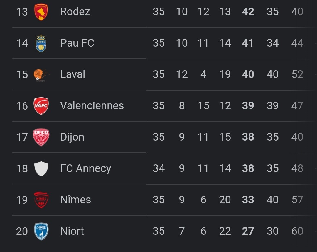Click rank number 16 for Valenciennes
Viewport: 317px width, 252px height.
[x=22, y=106]
